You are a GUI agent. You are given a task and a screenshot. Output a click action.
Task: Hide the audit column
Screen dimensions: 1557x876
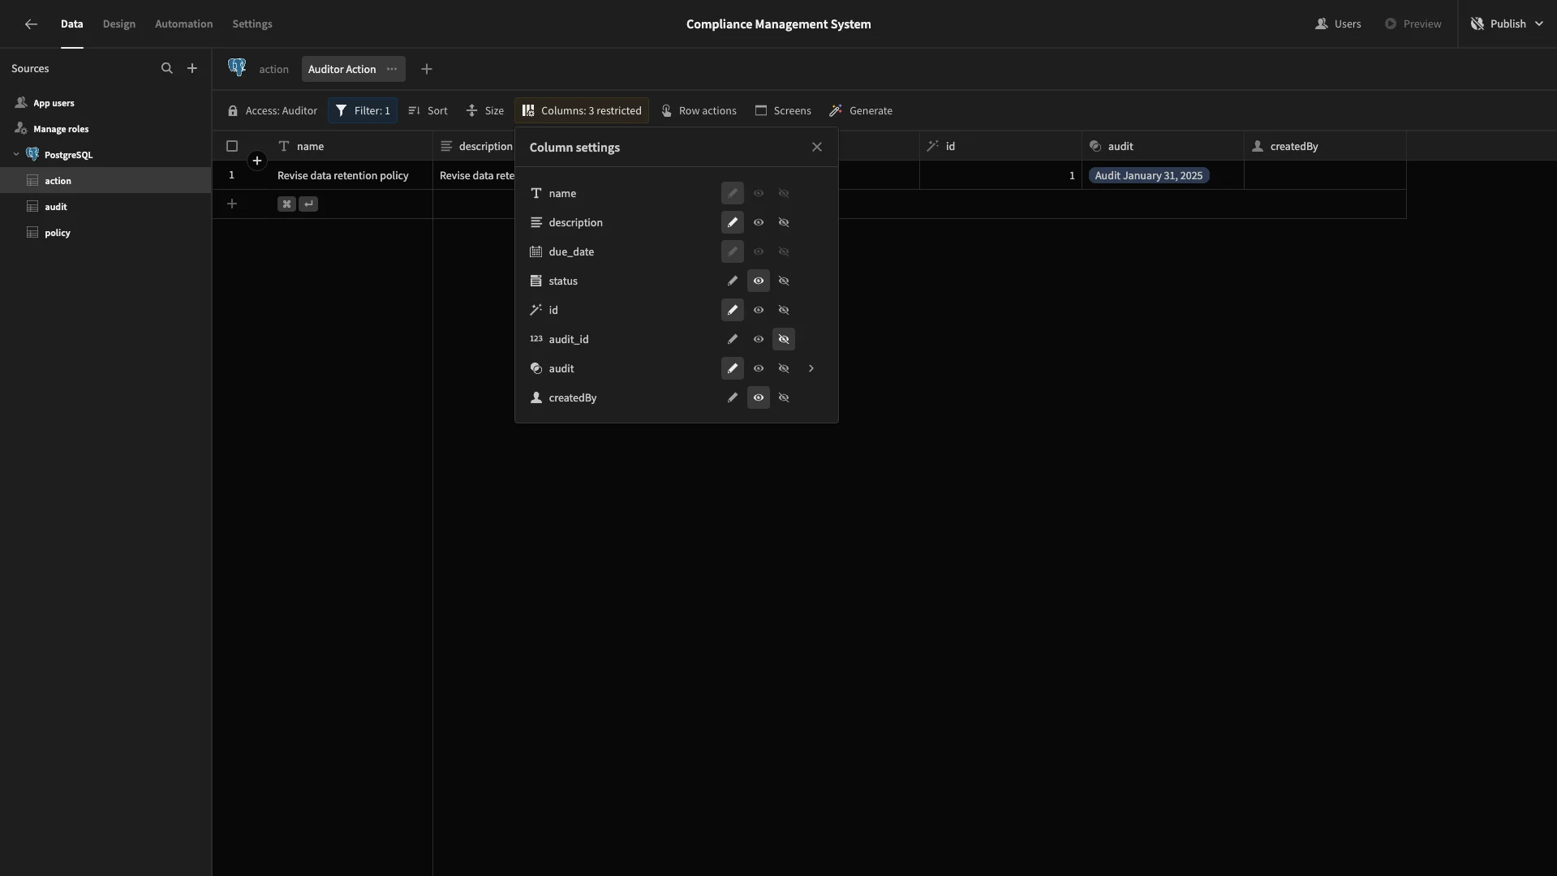click(x=784, y=368)
